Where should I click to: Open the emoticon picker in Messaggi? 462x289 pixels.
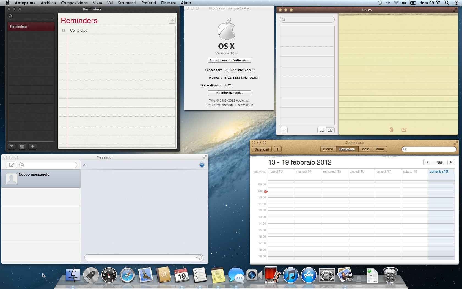point(200,257)
